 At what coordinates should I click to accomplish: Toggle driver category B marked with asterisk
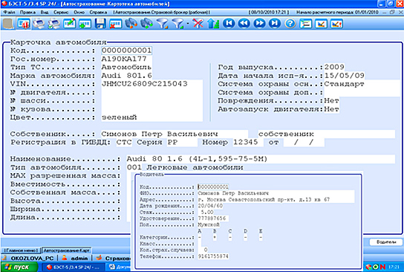click(215, 237)
